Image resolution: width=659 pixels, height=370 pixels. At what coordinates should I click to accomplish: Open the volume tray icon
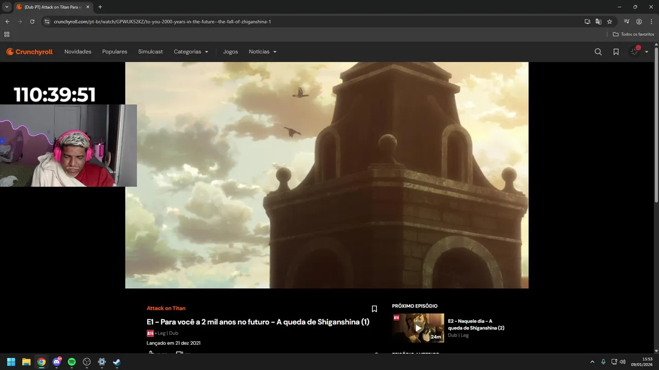click(622, 362)
